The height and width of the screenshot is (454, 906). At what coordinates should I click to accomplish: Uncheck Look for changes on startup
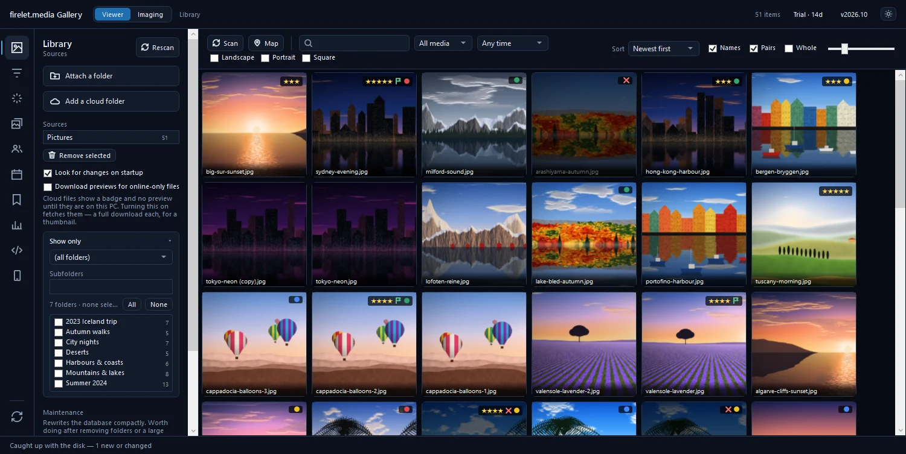48,173
